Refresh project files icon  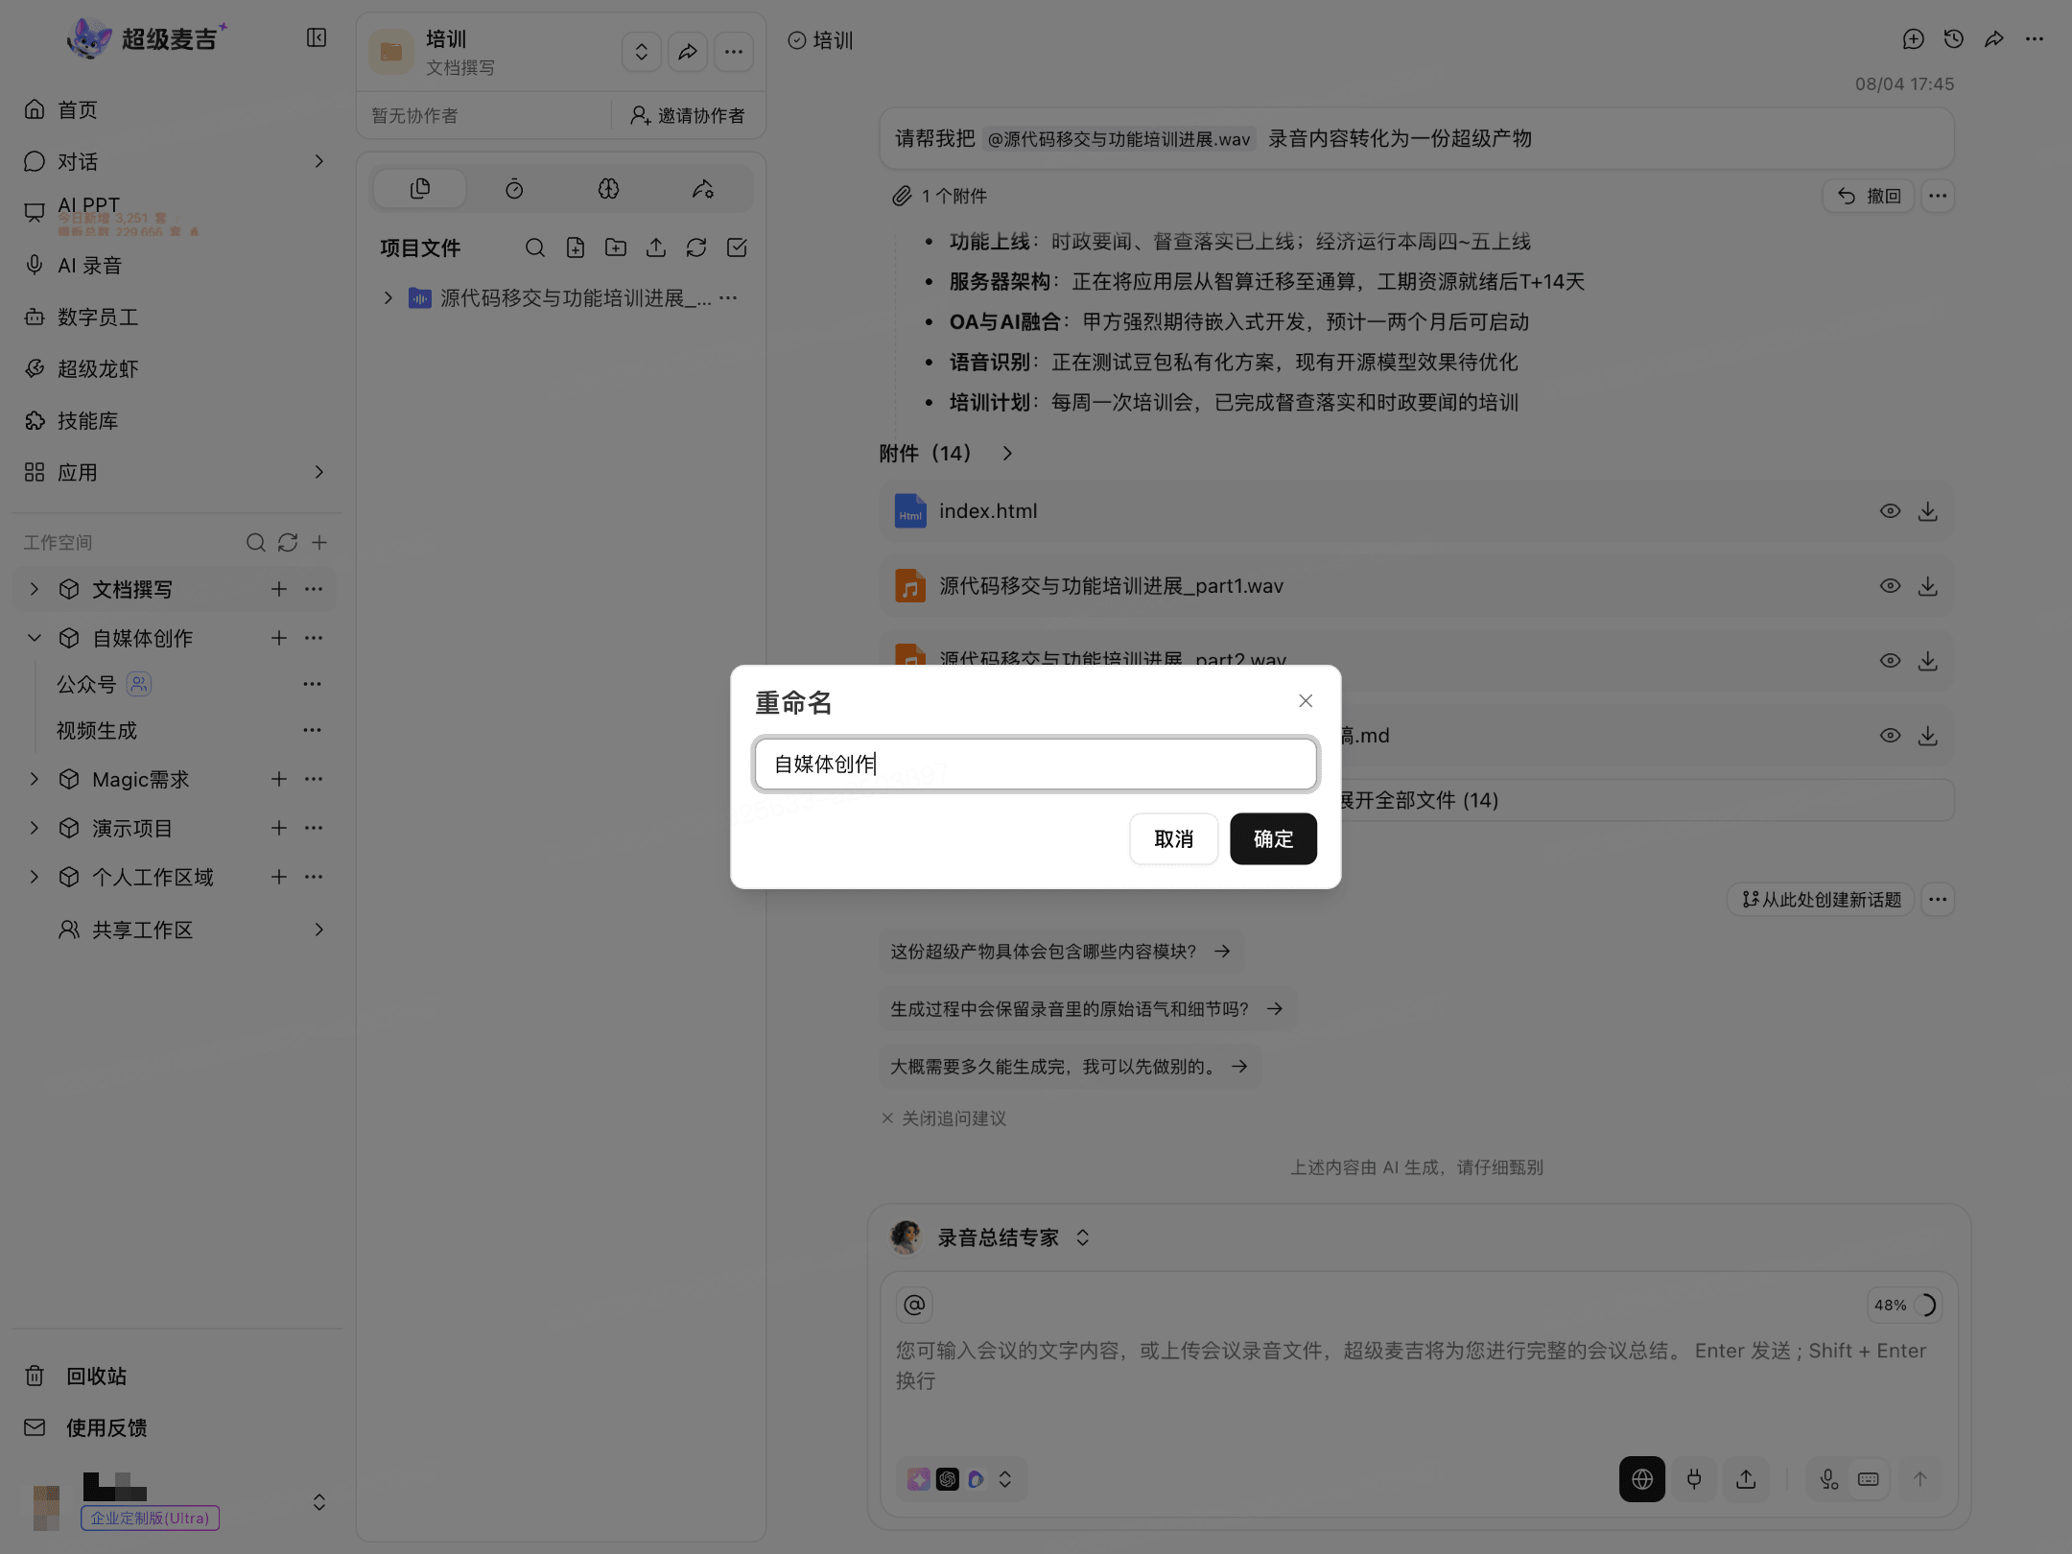(x=696, y=248)
